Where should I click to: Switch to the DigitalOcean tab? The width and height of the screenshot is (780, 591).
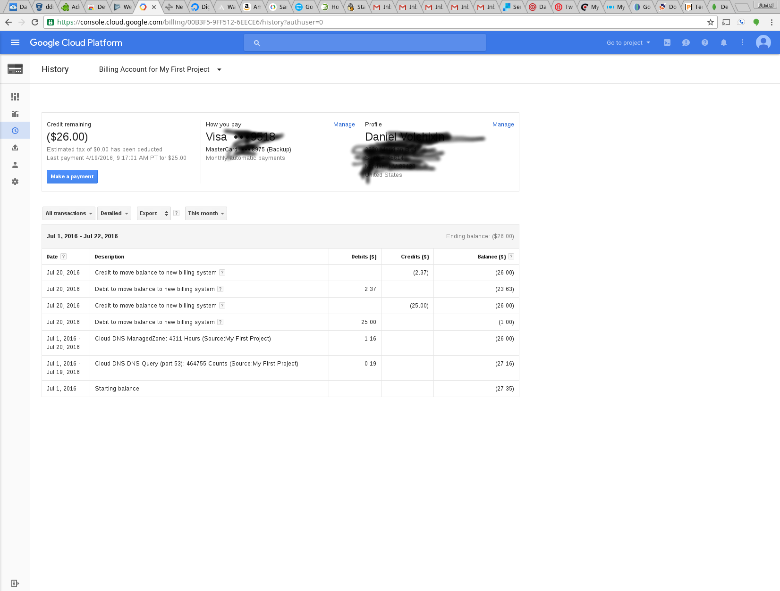click(200, 7)
